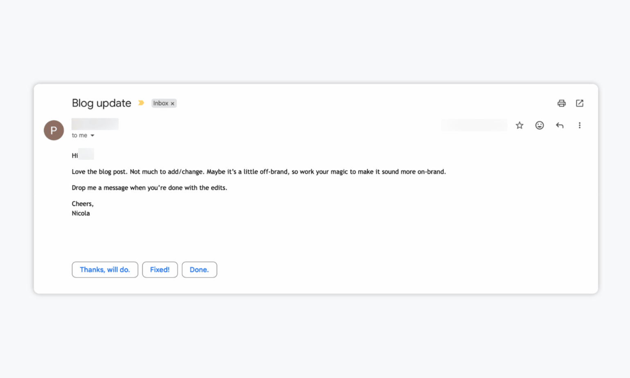Click the 'Love the blog post' paragraph

[259, 172]
